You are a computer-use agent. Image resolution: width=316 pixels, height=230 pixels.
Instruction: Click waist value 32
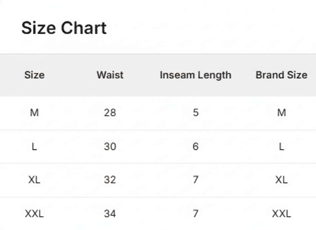[x=110, y=180]
